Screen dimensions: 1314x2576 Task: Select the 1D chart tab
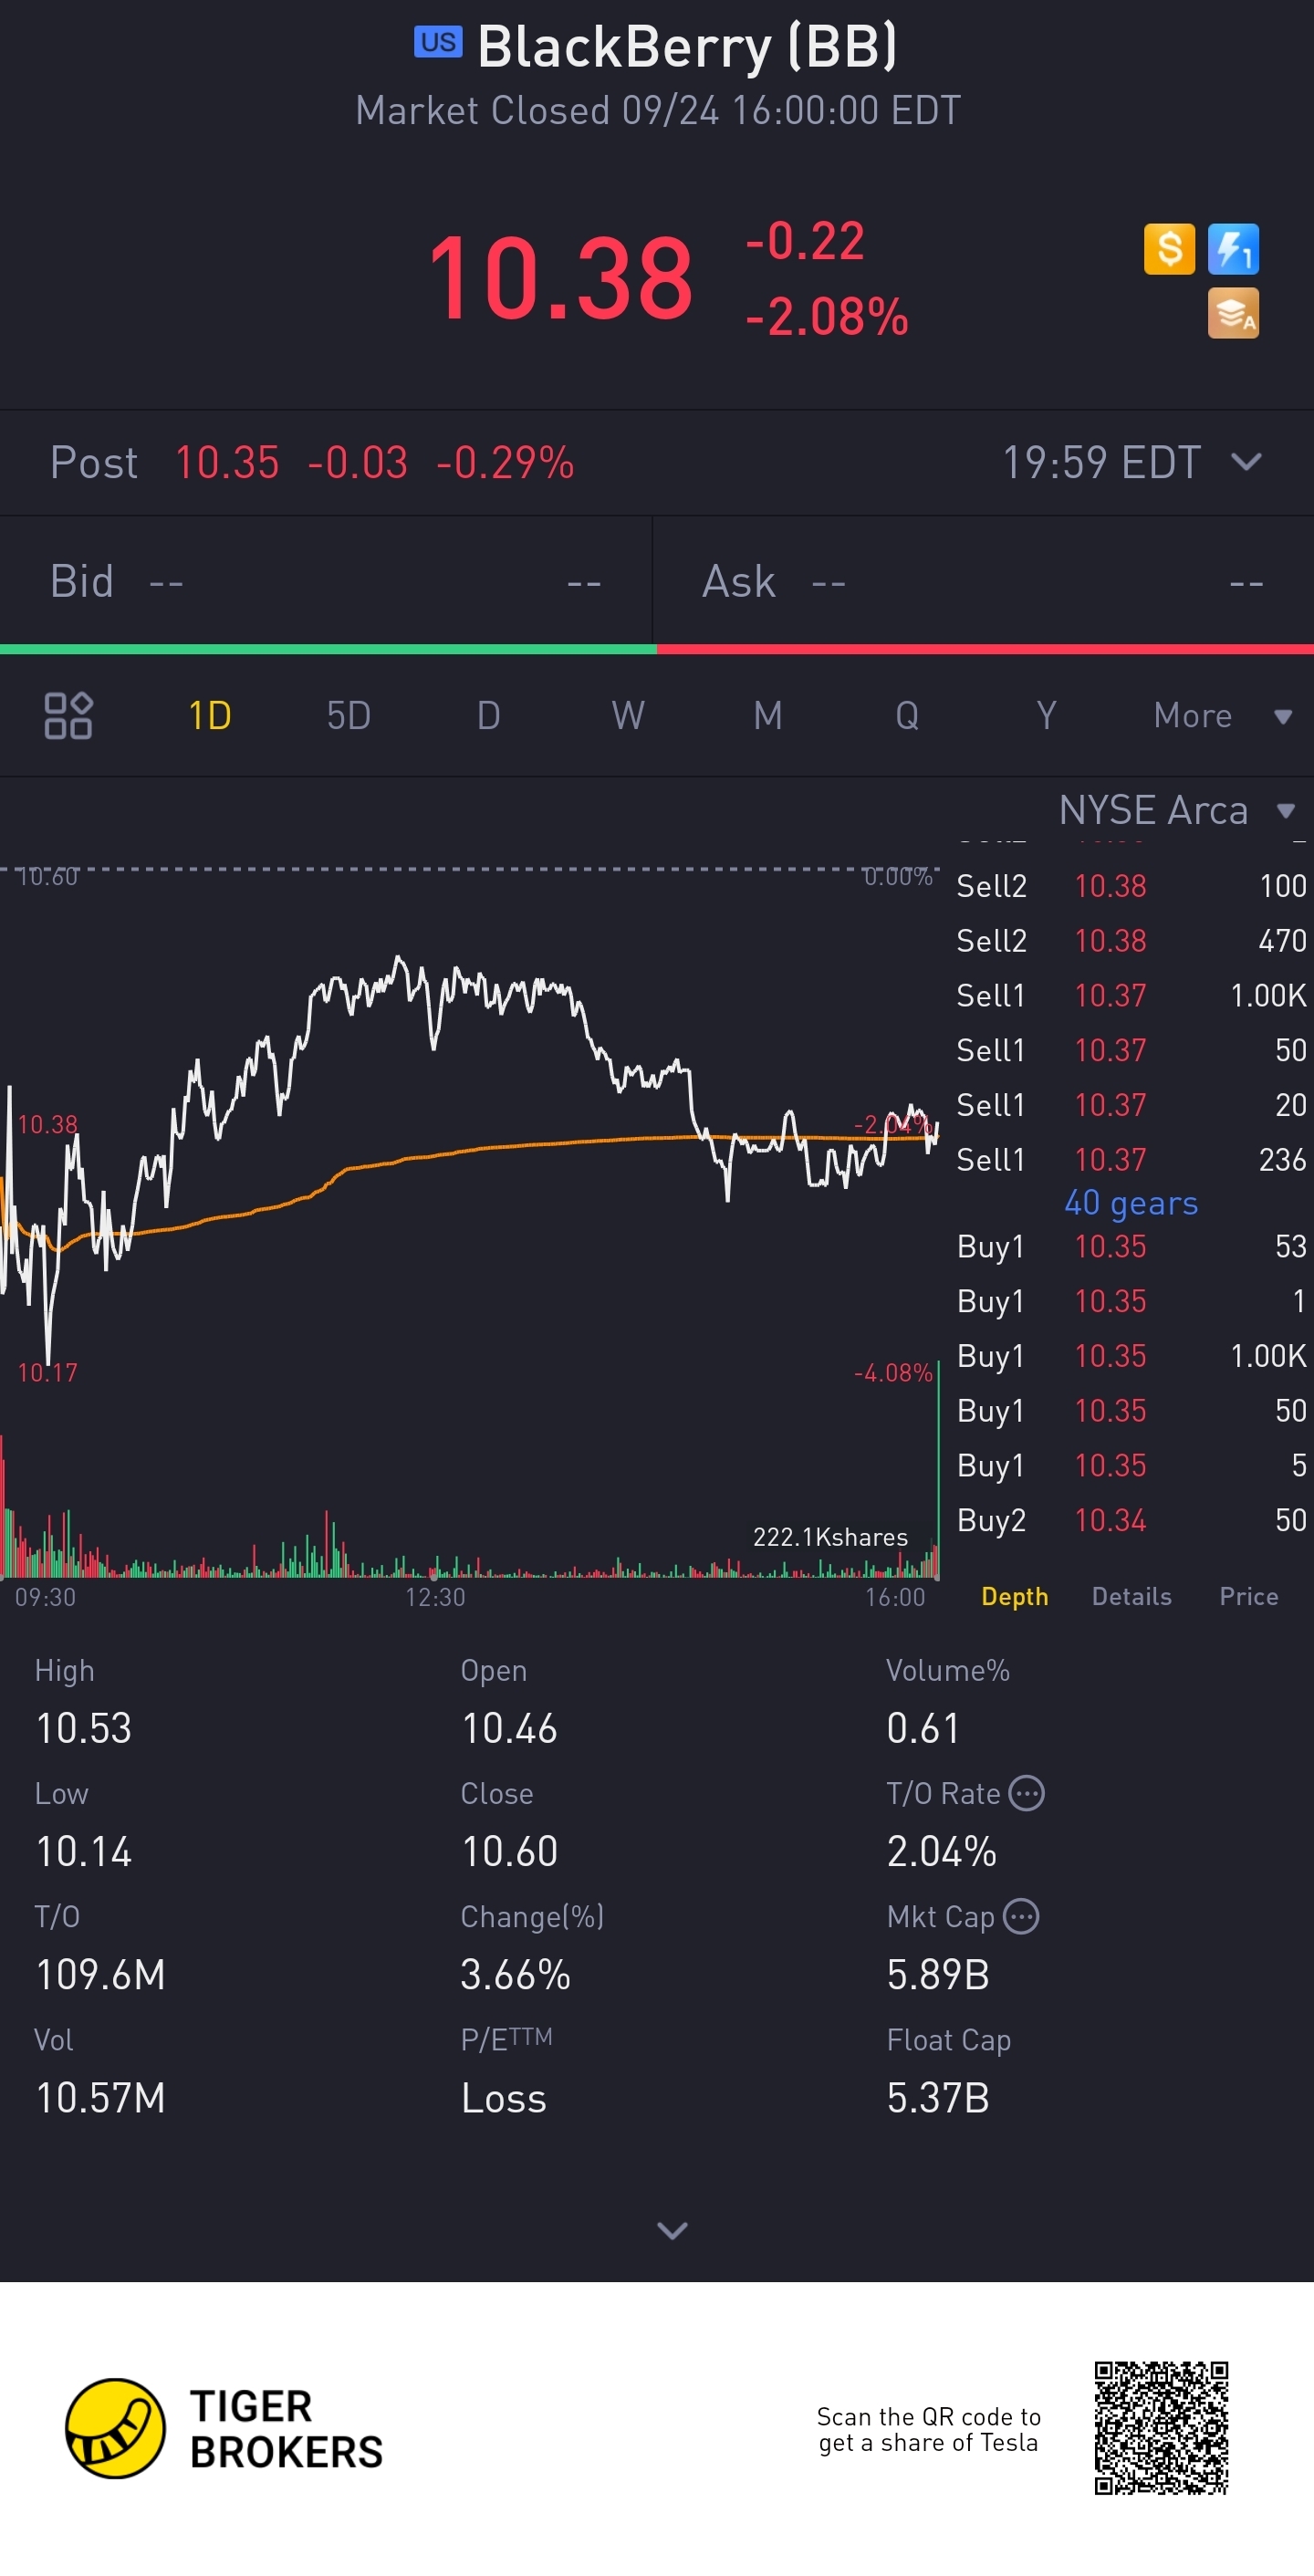(x=210, y=715)
